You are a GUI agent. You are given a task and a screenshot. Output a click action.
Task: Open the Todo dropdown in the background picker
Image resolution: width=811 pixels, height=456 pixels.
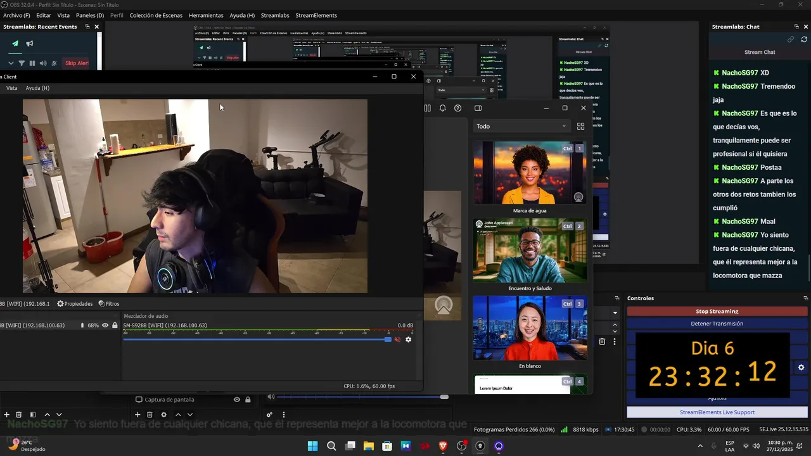[521, 126]
